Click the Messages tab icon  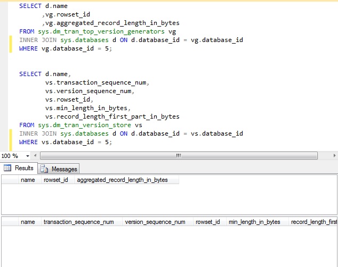(x=45, y=169)
